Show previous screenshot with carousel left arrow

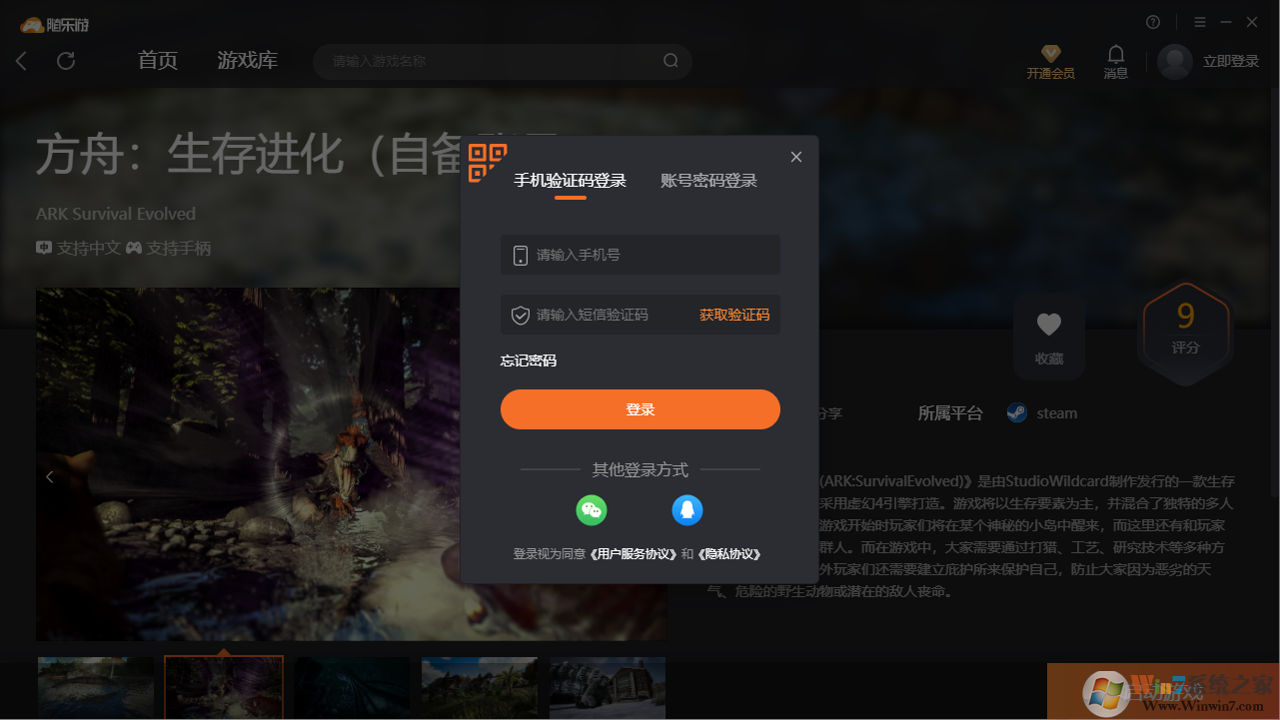click(49, 476)
